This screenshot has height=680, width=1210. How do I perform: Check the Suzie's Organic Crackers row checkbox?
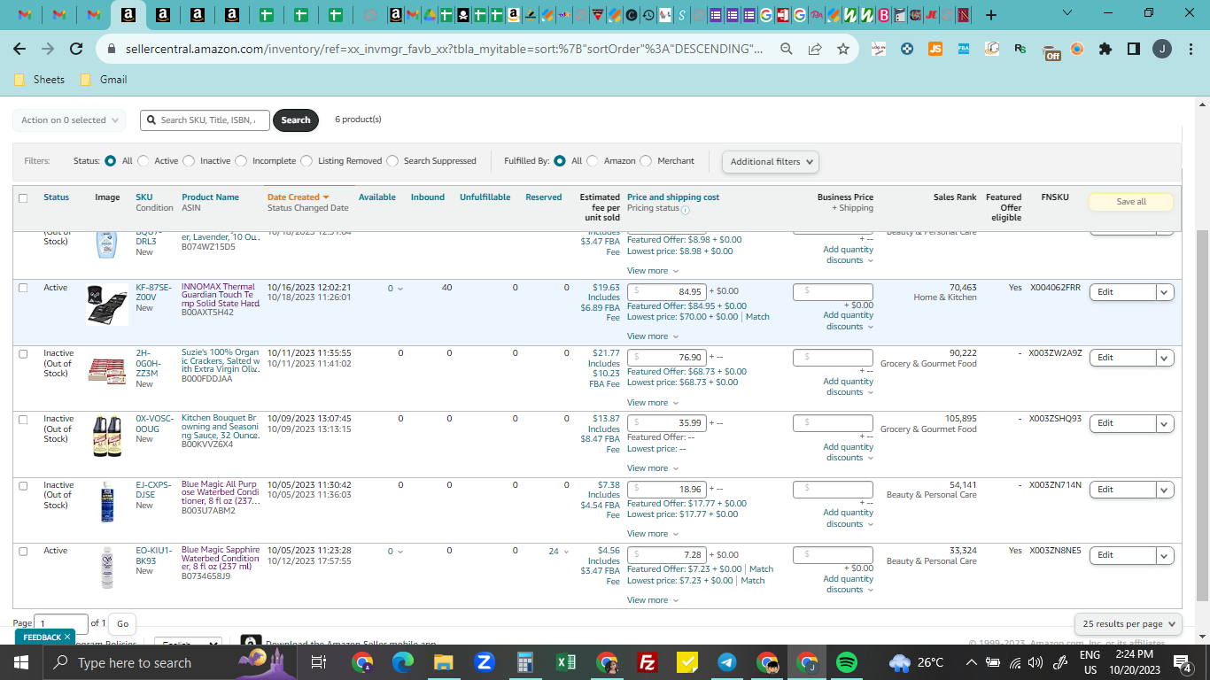coord(23,353)
